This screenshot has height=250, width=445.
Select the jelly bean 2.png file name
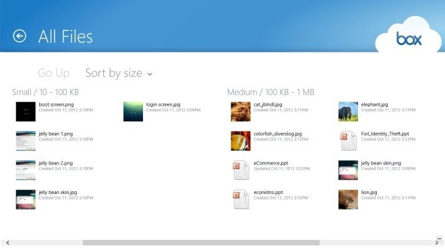click(x=55, y=163)
